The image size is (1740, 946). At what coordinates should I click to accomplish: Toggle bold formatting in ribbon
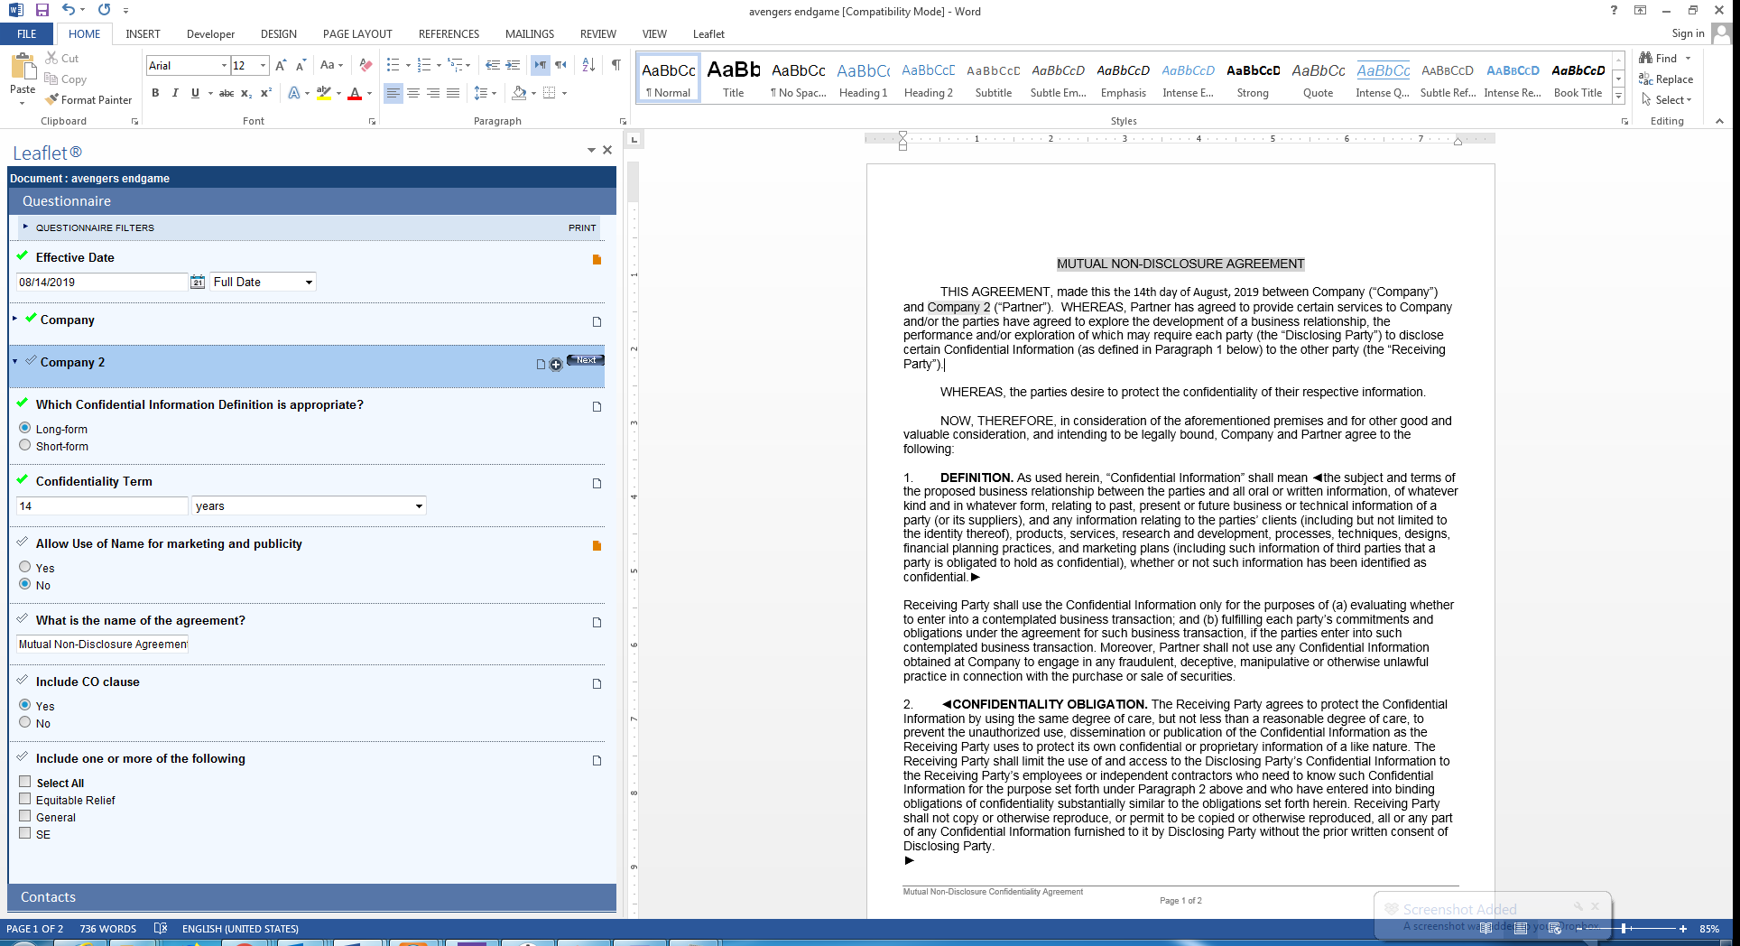pyautogui.click(x=155, y=93)
